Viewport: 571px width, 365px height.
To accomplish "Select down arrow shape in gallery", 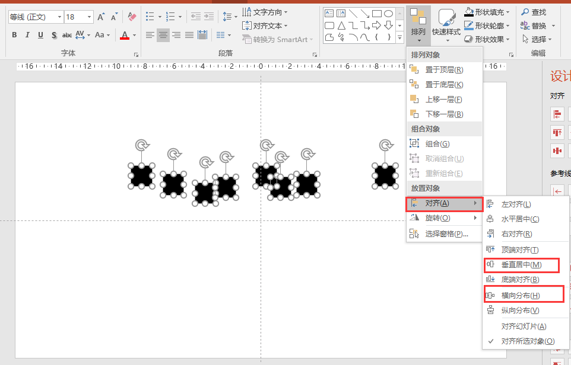I will [x=389, y=25].
